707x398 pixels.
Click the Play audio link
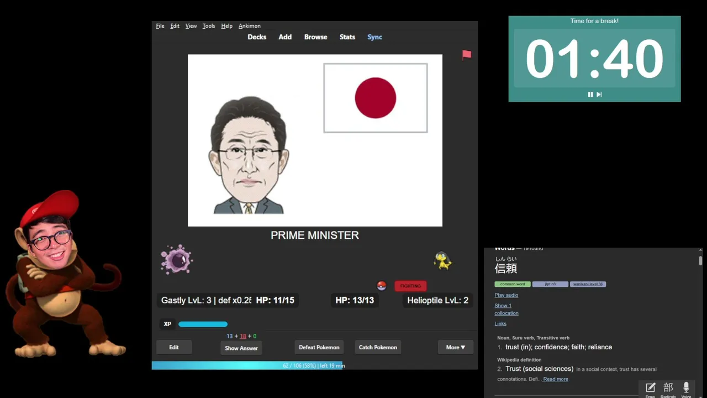tap(506, 295)
